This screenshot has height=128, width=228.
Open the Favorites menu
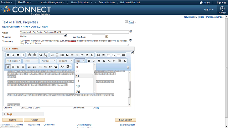(x=6, y=2)
